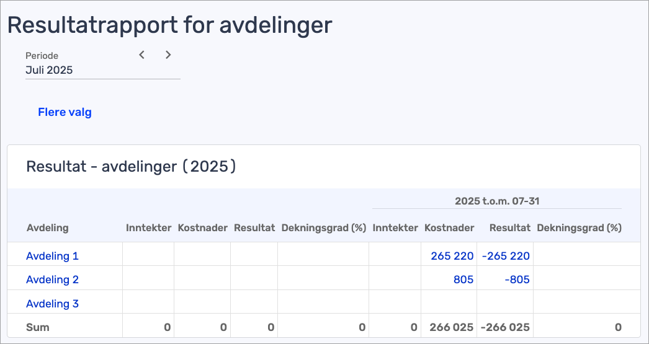Click the Sum row label
The height and width of the screenshot is (344, 649).
(x=37, y=327)
